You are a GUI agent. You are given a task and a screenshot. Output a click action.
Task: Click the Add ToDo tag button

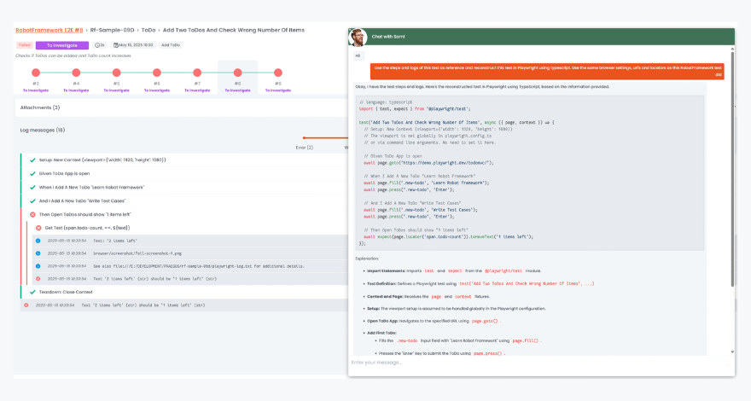coord(170,45)
